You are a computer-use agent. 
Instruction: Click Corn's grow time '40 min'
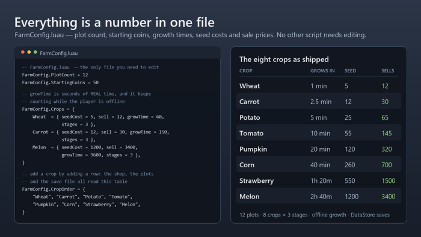pyautogui.click(x=320, y=165)
